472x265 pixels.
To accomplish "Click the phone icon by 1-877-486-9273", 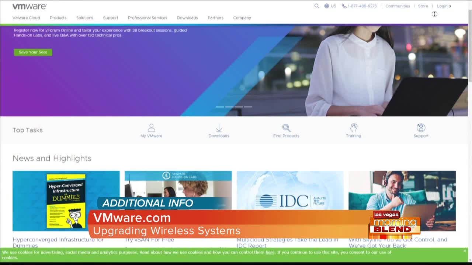I will (344, 6).
